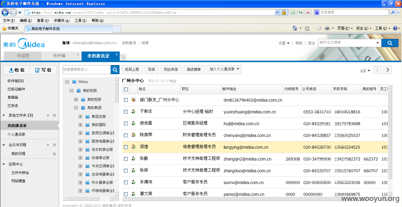Open the 收藏夹(A) menu
This screenshot has width=402, height=207.
(x=62, y=21)
